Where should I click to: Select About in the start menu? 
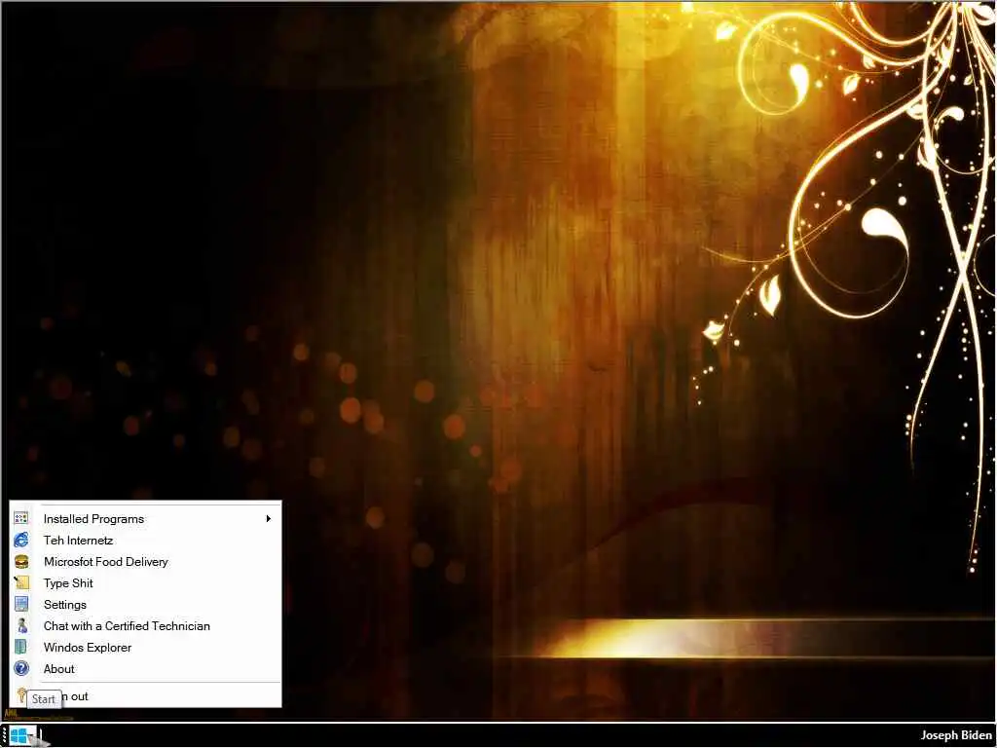click(145, 668)
